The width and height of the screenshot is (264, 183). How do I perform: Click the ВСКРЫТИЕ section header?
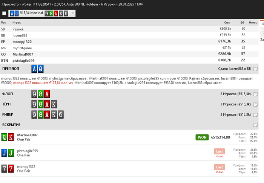click(11, 125)
